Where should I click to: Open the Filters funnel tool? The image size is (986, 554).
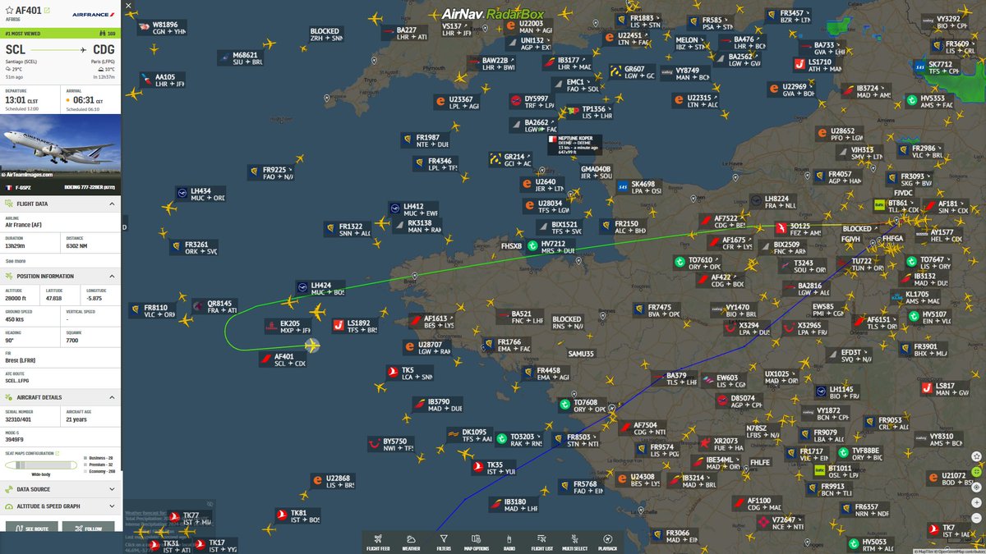pyautogui.click(x=444, y=543)
